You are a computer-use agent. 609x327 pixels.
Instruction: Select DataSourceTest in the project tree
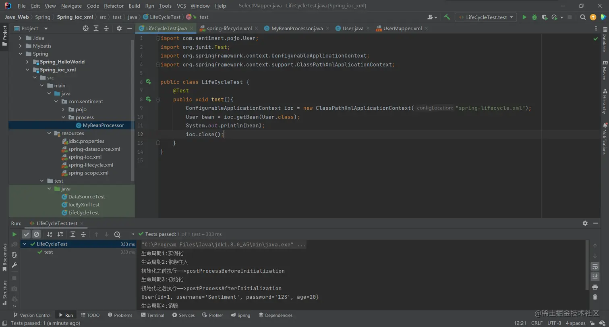(x=87, y=197)
